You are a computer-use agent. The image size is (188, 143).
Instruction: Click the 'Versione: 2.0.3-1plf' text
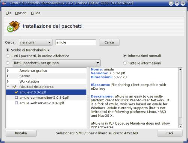pos(108,73)
